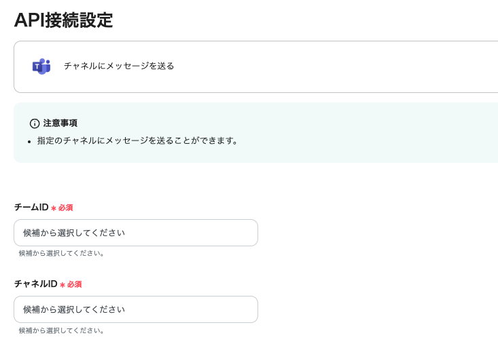Click the bullet point in the notice box
Image resolution: width=498 pixels, height=344 pixels.
(x=30, y=142)
